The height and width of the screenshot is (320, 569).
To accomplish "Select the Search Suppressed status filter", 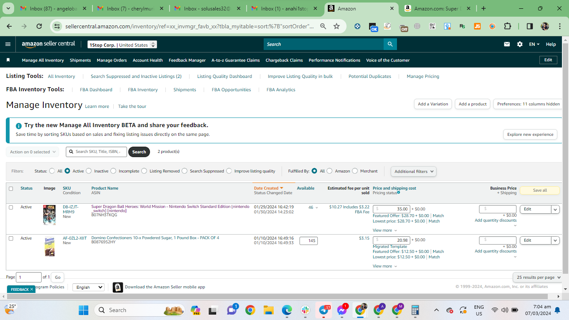I will [185, 171].
